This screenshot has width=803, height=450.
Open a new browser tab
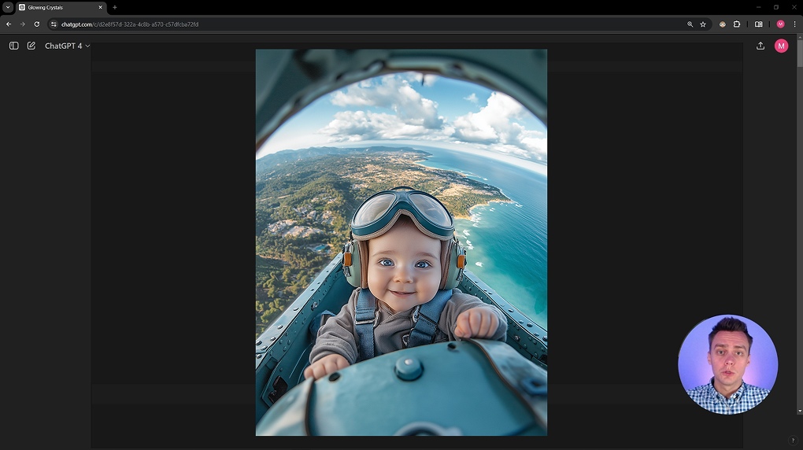[115, 7]
